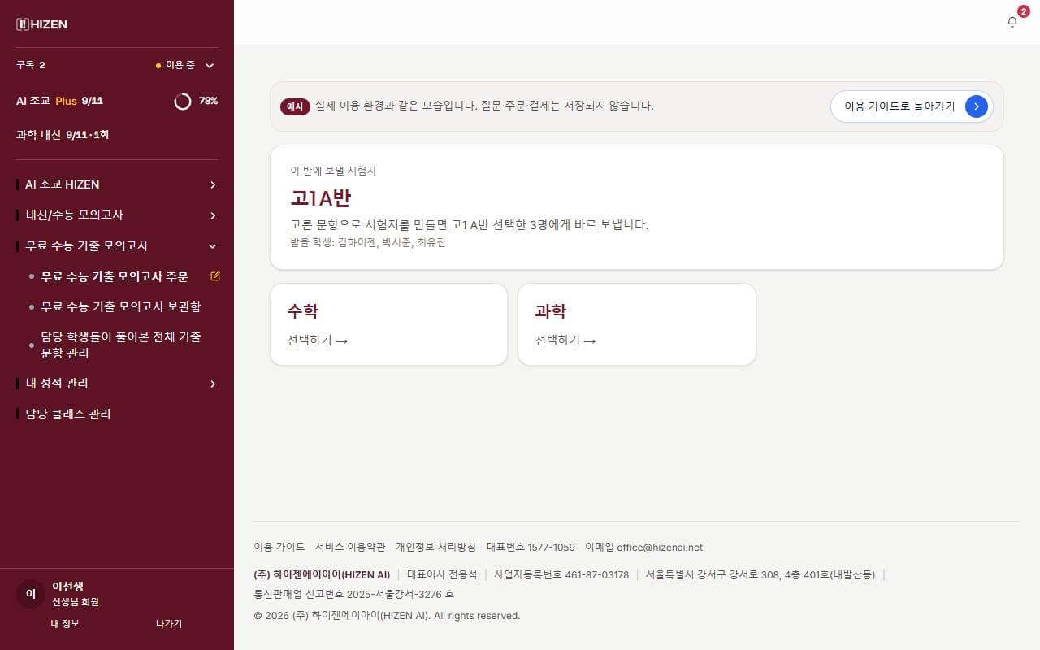Click the edit icon beside 모의고사 주문
This screenshot has width=1040, height=650.
click(215, 276)
